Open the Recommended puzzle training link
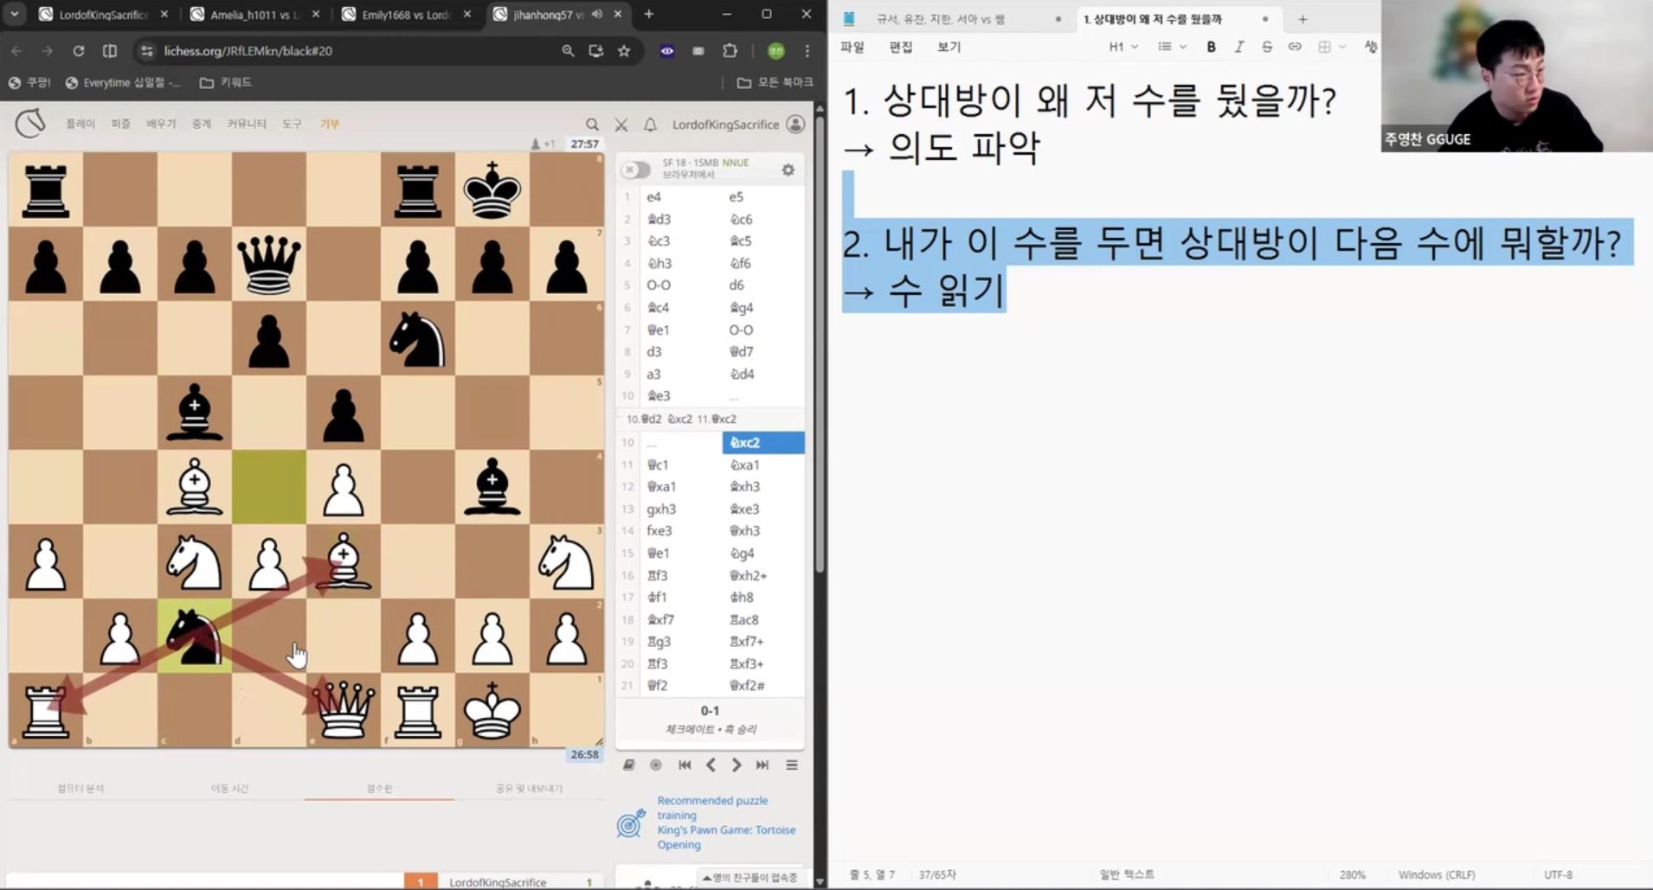 point(712,808)
